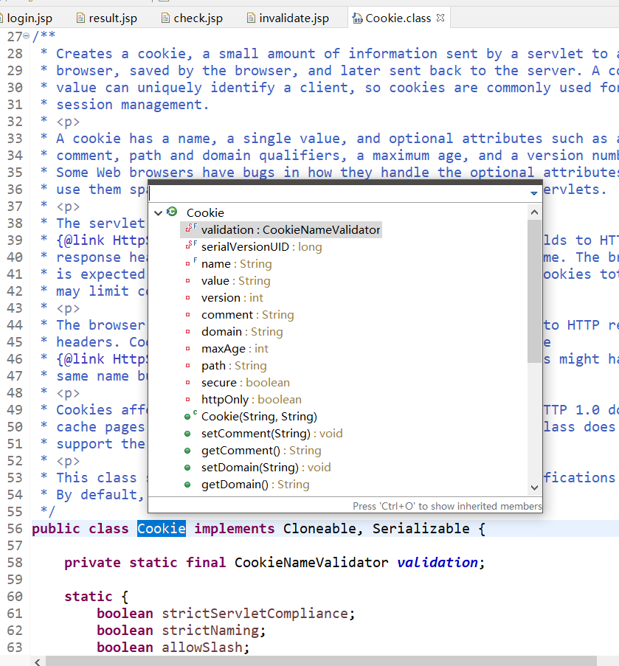Collapse the Cookie node in the outline

(x=158, y=212)
